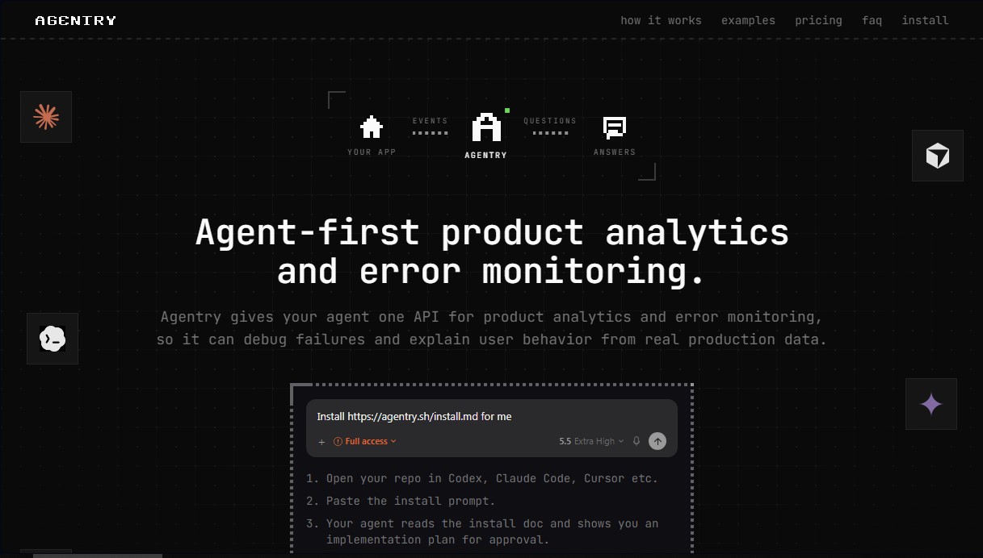Viewport: 983px width, 558px height.
Task: Click the EVENTS label in diagram
Action: pos(431,121)
